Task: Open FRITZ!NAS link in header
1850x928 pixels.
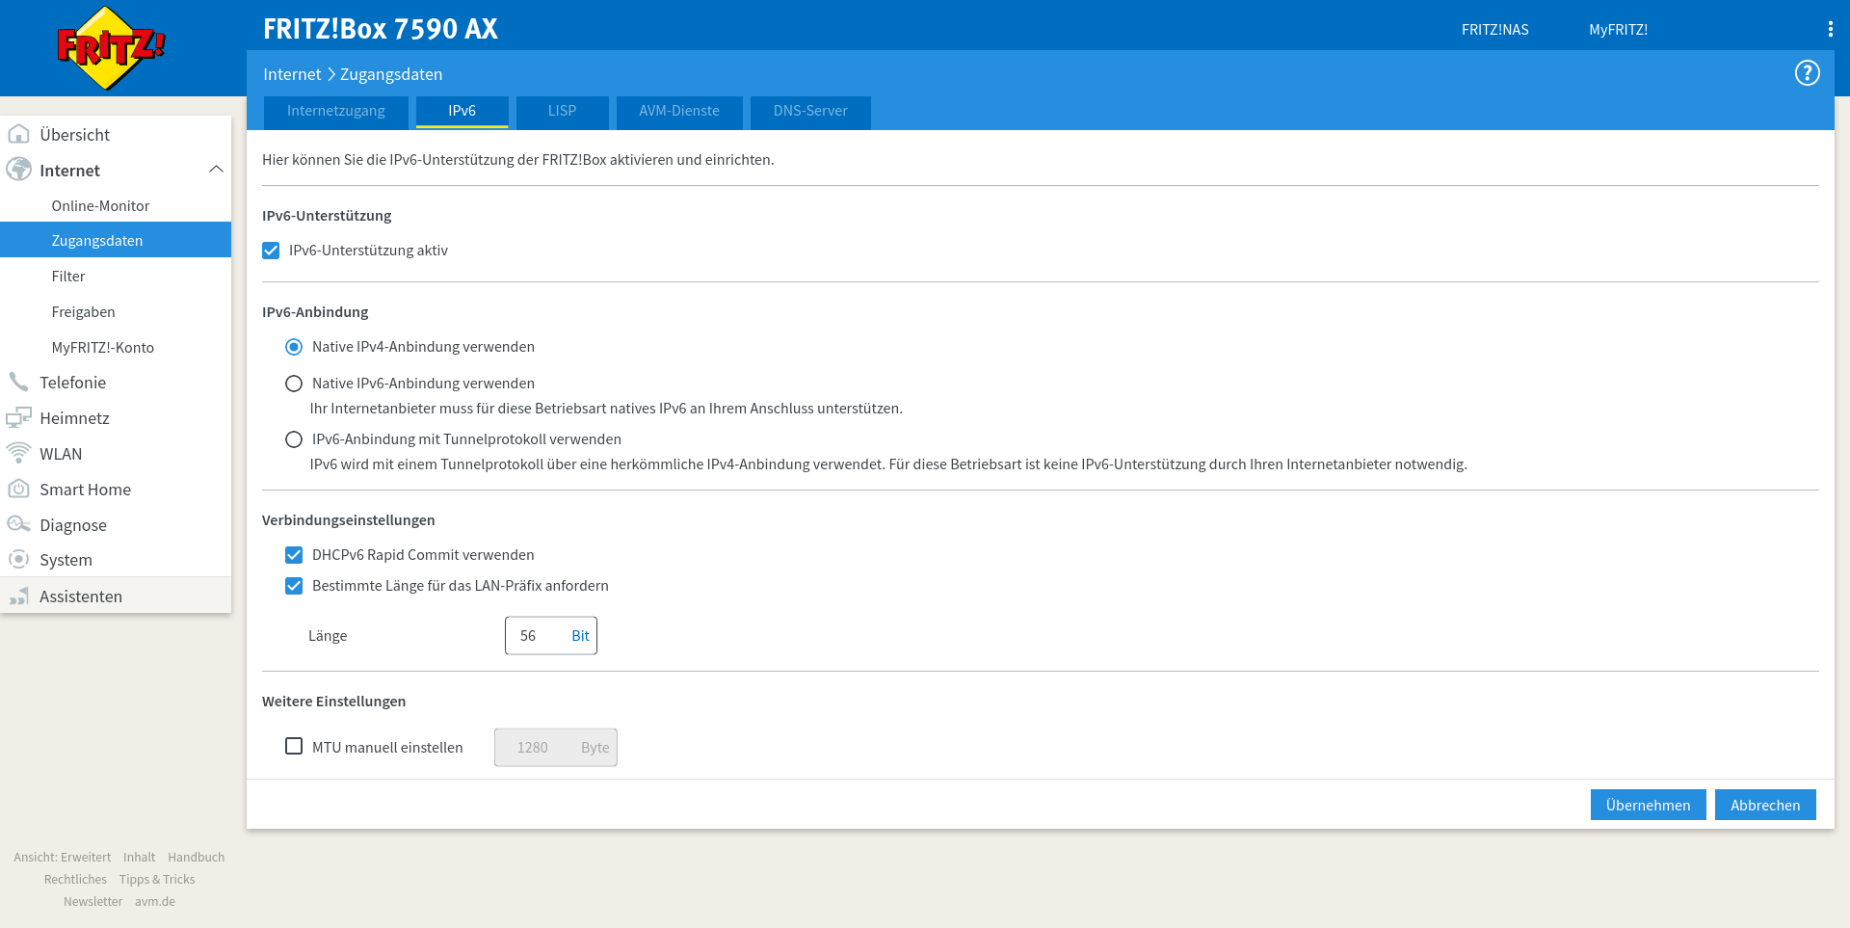Action: [x=1494, y=30]
